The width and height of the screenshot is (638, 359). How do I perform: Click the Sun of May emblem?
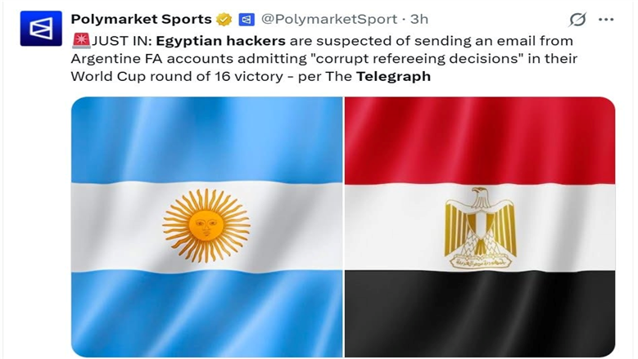point(206,226)
